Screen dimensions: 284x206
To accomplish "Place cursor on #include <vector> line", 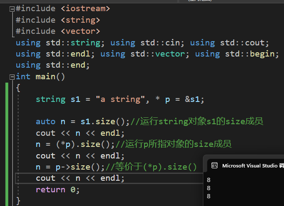I will click(57, 31).
